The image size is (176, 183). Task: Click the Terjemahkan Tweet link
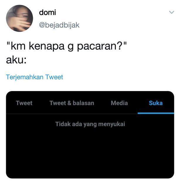(35, 77)
